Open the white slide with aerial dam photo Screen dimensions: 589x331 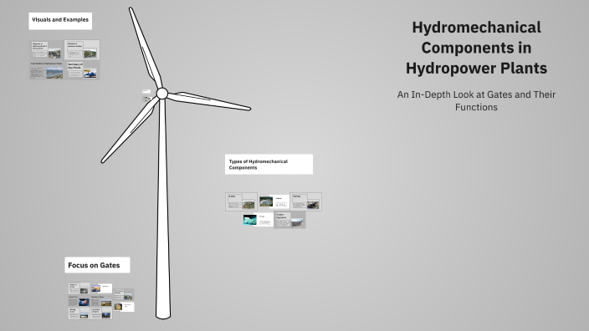click(x=274, y=202)
